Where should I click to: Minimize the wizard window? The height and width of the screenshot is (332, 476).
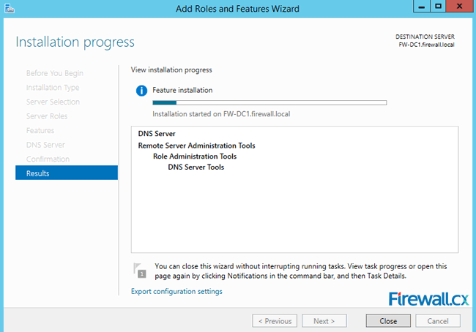pos(422,7)
